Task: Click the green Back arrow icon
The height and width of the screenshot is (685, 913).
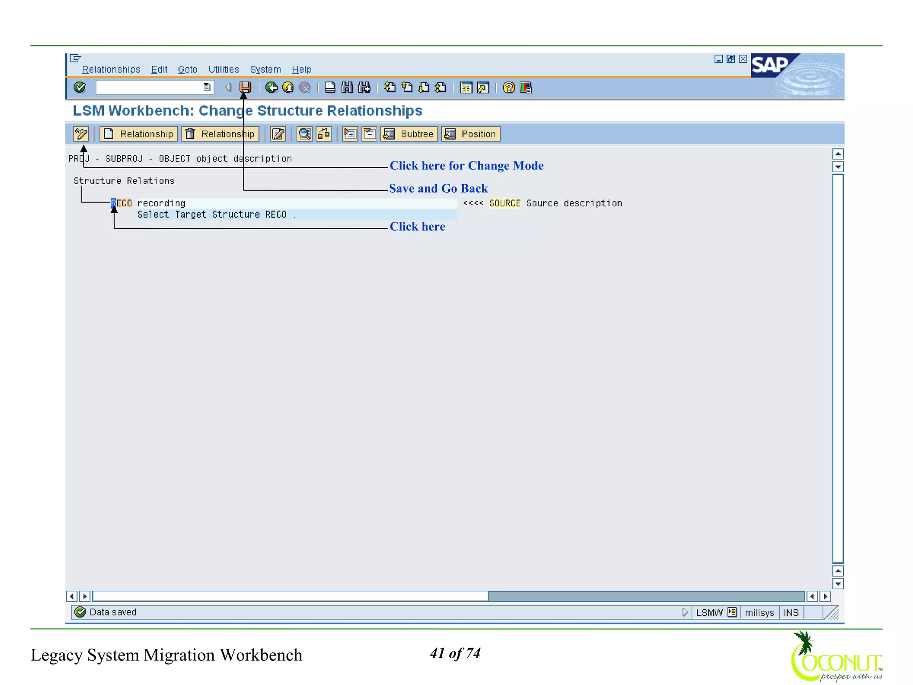Action: point(271,87)
